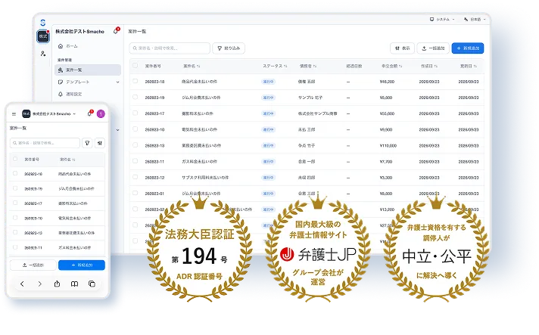539x335 pixels.
Task: Expand the テンプレート sidebar menu chevron
Action: pos(117,82)
